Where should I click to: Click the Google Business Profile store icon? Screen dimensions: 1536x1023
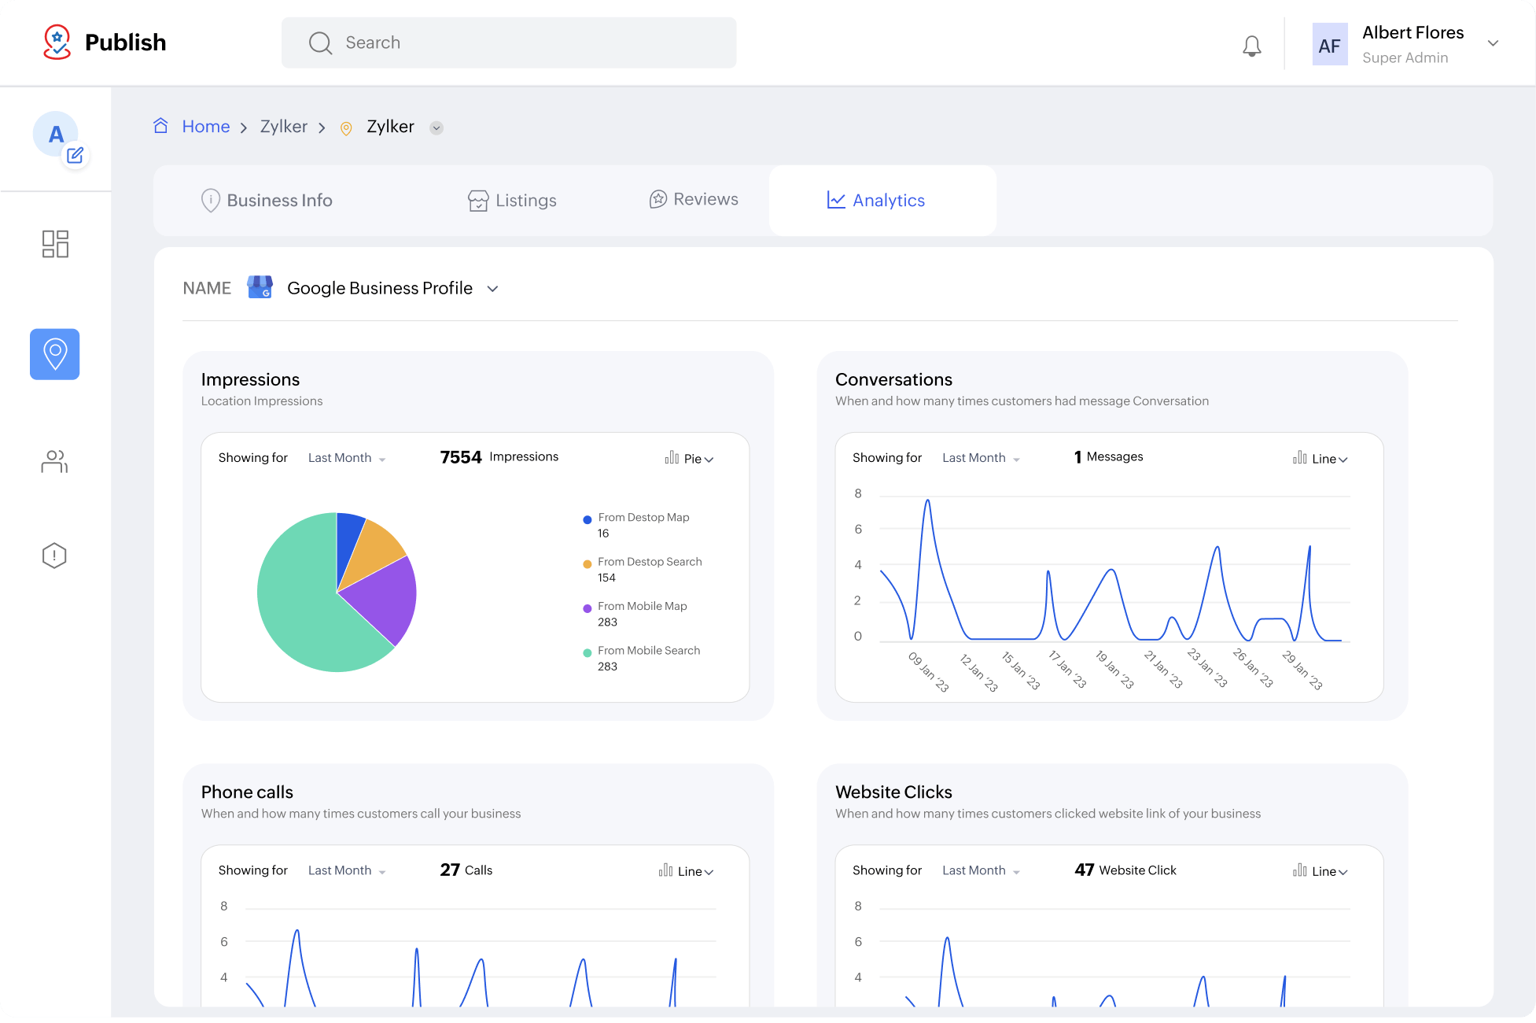(x=260, y=287)
